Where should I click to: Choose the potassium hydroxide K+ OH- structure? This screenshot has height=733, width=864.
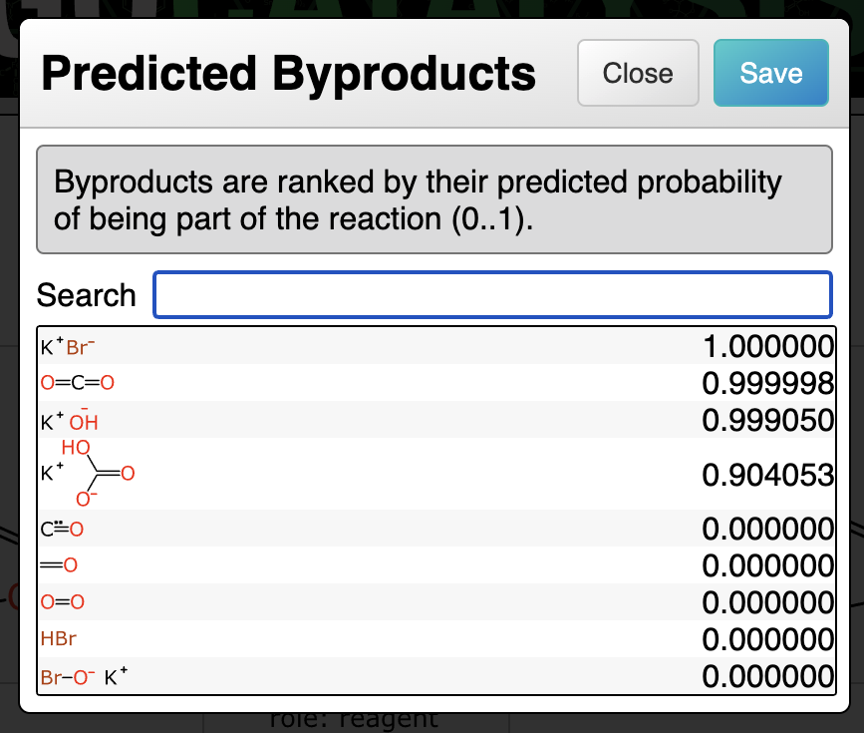(x=70, y=420)
